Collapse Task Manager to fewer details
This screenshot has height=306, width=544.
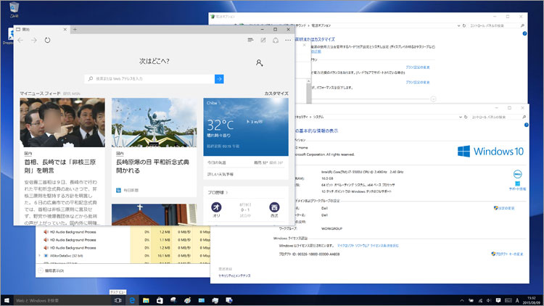[49, 270]
